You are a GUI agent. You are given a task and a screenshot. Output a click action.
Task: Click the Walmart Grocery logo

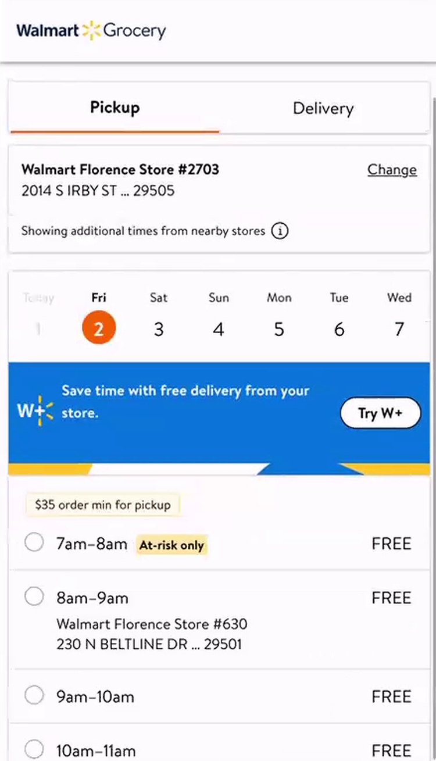(91, 30)
